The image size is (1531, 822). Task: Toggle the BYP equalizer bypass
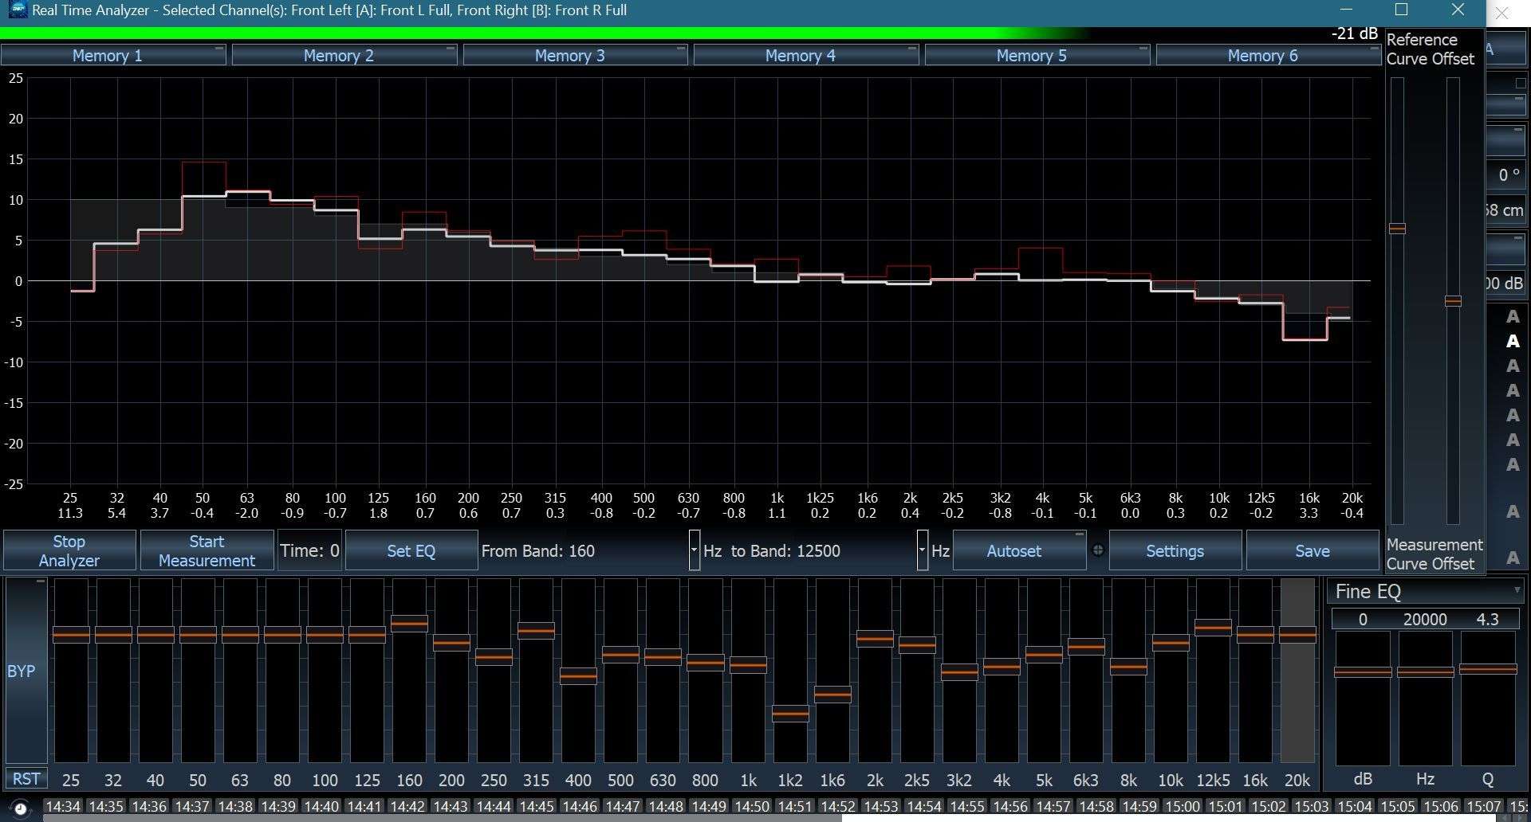(22, 671)
